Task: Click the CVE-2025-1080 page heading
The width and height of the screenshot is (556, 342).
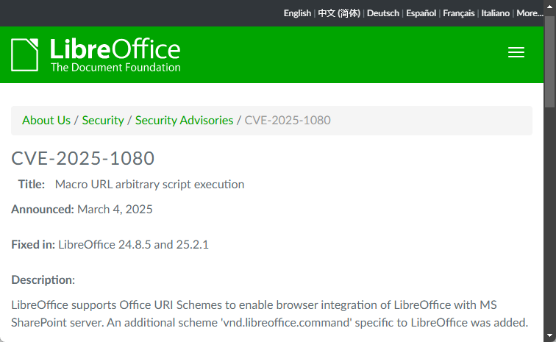Action: click(82, 158)
